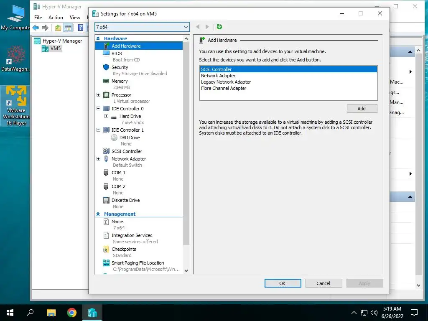Select the COM 2 port icon
Image resolution: width=428 pixels, height=321 pixels.
[106, 186]
